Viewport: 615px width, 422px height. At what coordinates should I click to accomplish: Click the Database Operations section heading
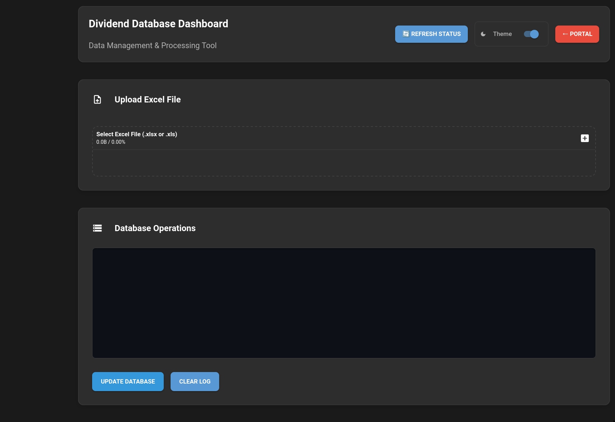click(x=155, y=228)
